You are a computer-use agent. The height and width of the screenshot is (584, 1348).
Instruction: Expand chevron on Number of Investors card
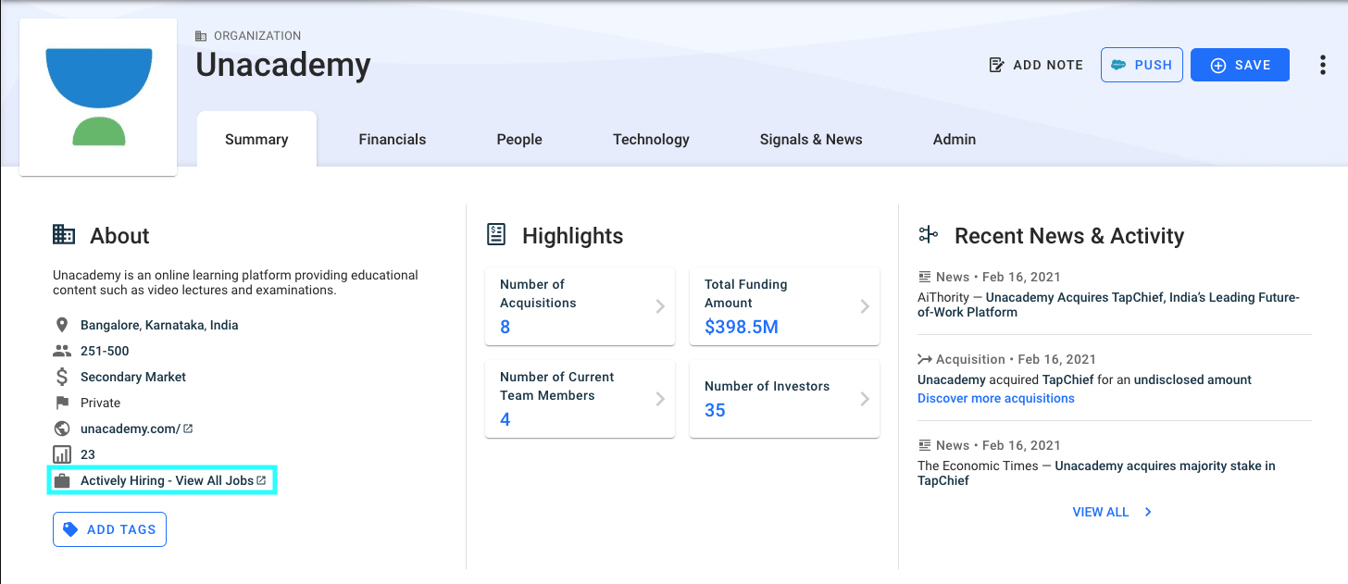coord(865,399)
